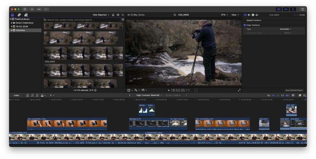Select the A001_04230835_C026 timeline clip

tap(67, 123)
